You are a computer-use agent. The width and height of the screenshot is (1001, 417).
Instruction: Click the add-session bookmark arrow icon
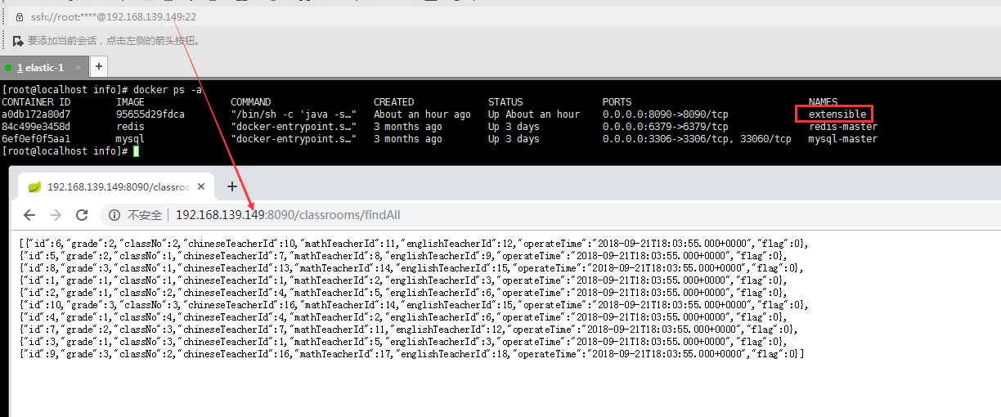18,40
